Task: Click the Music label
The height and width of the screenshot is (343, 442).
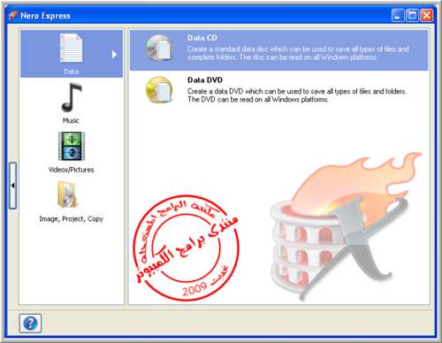Action: pyautogui.click(x=71, y=120)
